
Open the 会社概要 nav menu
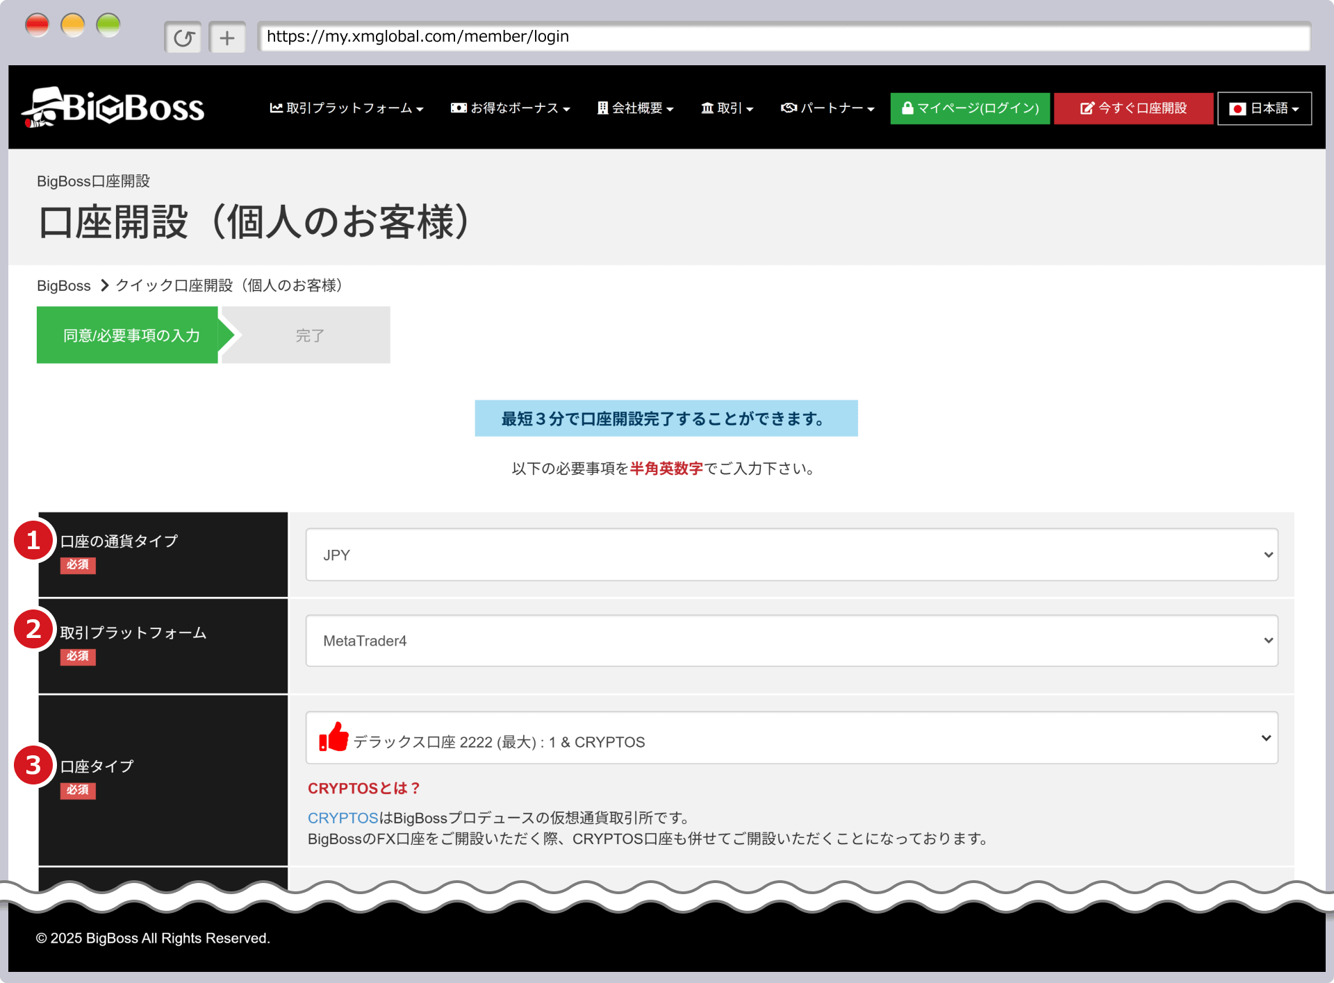(x=636, y=108)
